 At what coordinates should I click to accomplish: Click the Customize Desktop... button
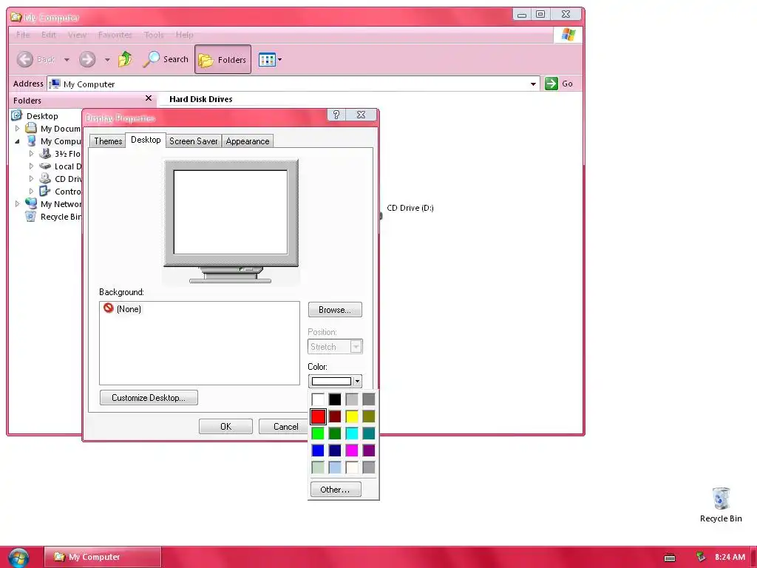coord(149,397)
